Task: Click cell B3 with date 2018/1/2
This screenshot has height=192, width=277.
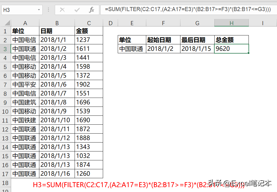Action: pyautogui.click(x=57, y=49)
